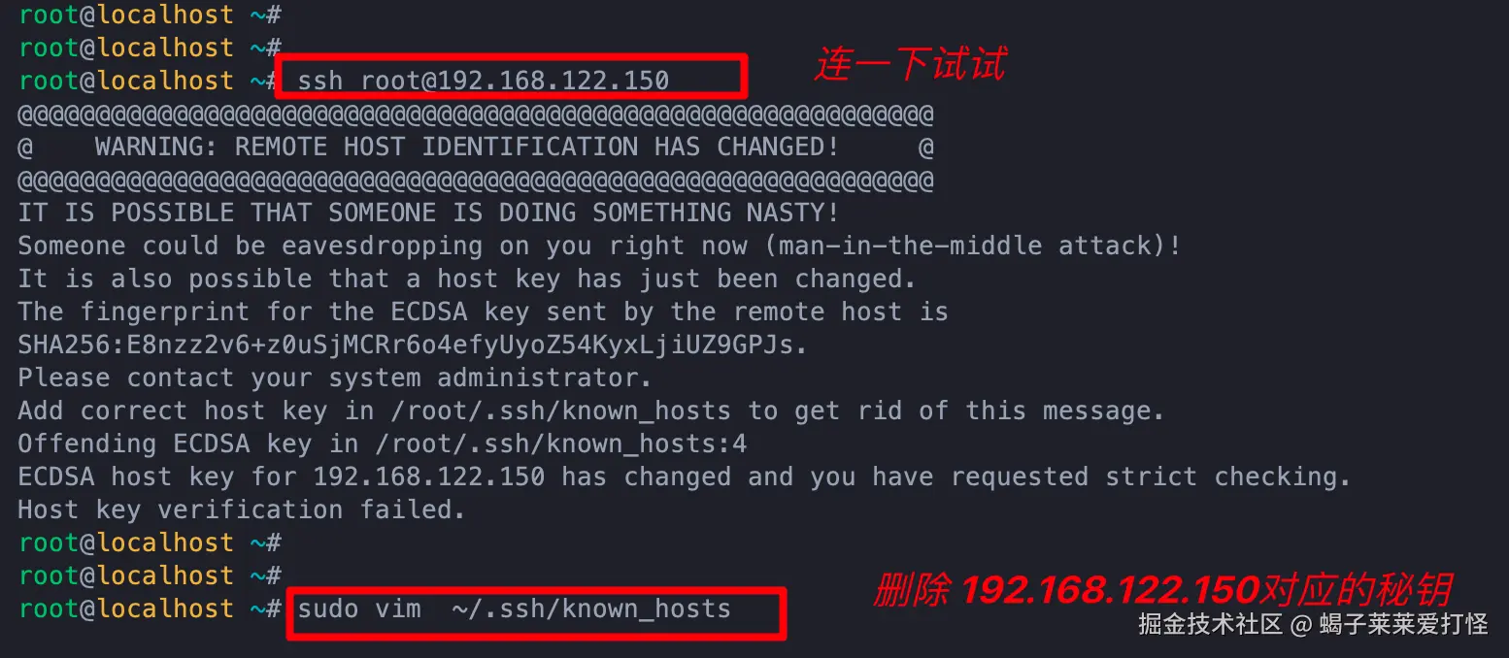Click the top row of @ symbols
Screen dimensions: 1509x658
(476, 115)
